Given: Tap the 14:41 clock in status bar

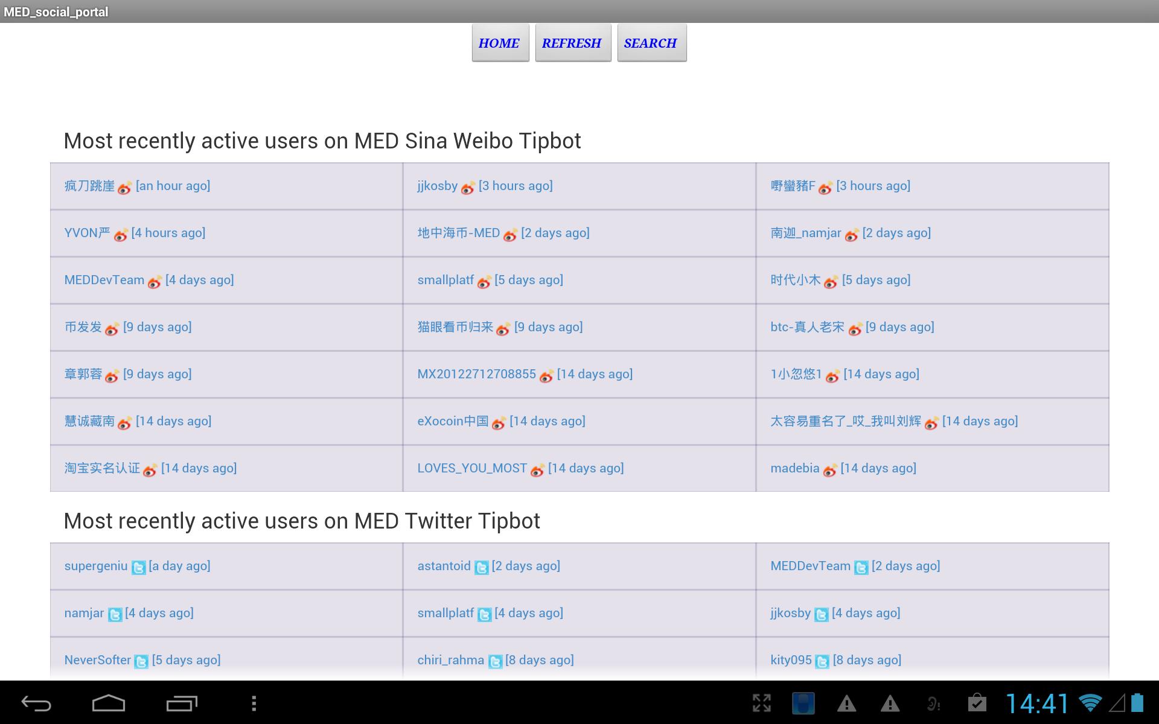Looking at the screenshot, I should (1036, 703).
